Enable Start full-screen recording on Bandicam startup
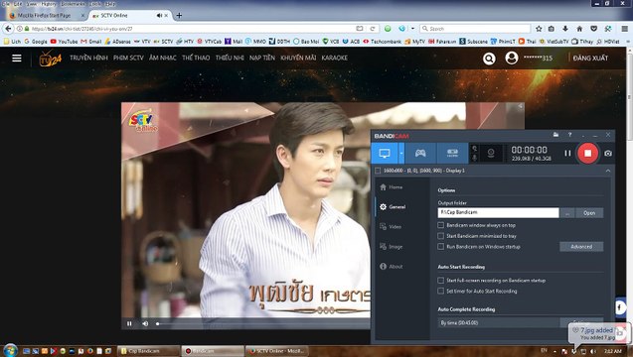 click(441, 280)
